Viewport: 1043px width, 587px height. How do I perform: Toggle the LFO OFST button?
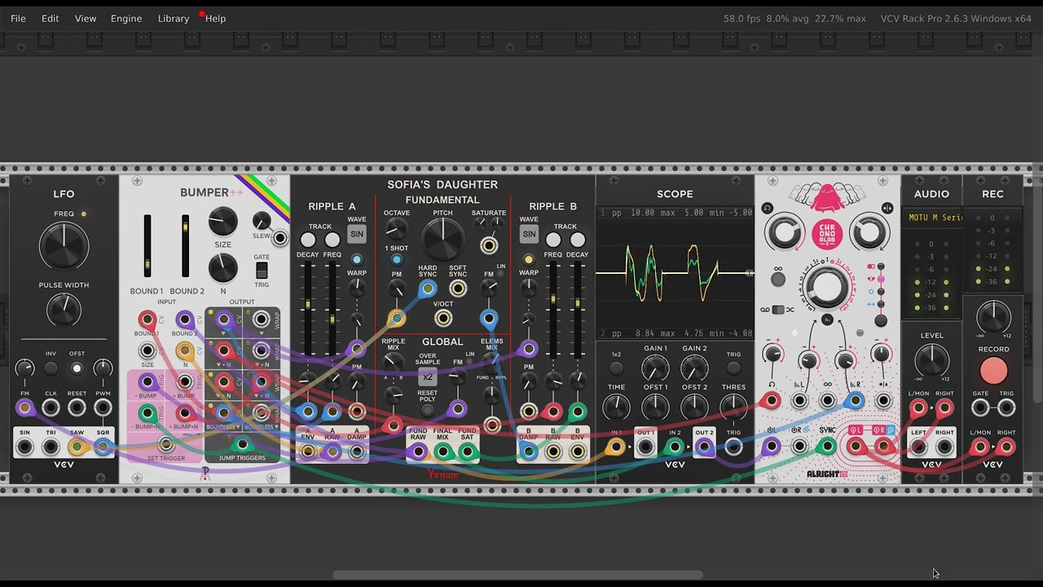tap(77, 369)
